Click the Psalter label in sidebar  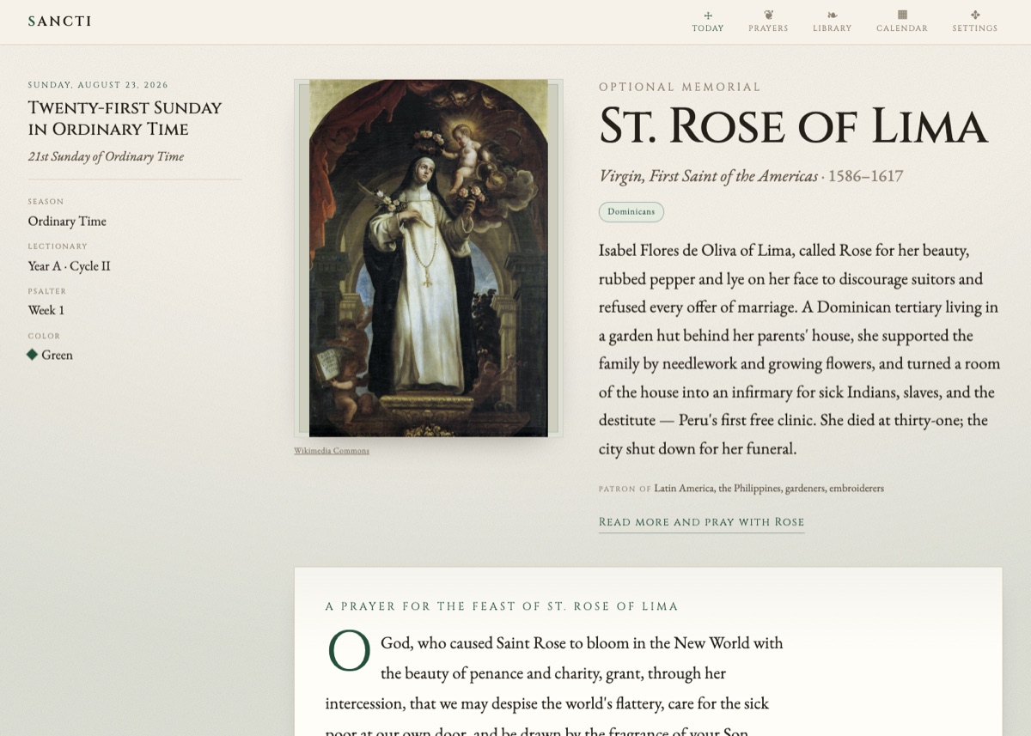click(47, 291)
